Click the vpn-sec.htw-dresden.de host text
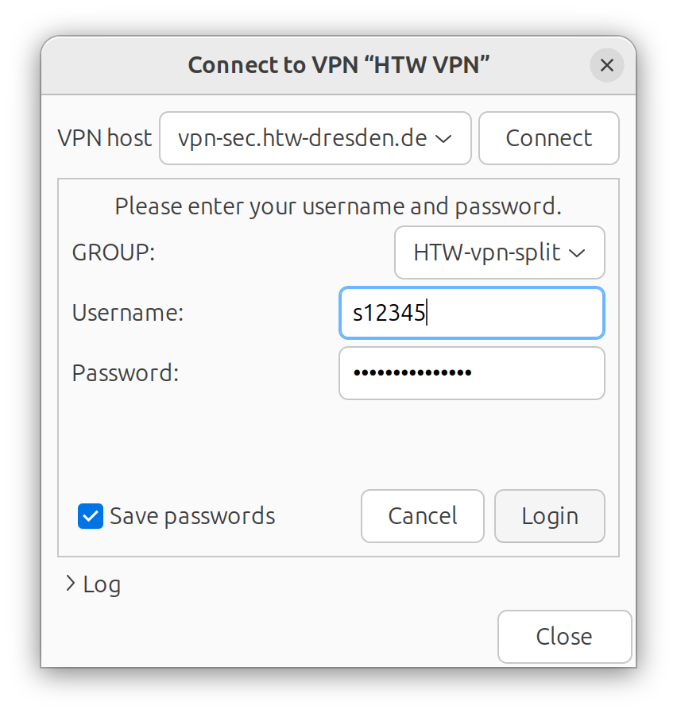 pyautogui.click(x=303, y=138)
